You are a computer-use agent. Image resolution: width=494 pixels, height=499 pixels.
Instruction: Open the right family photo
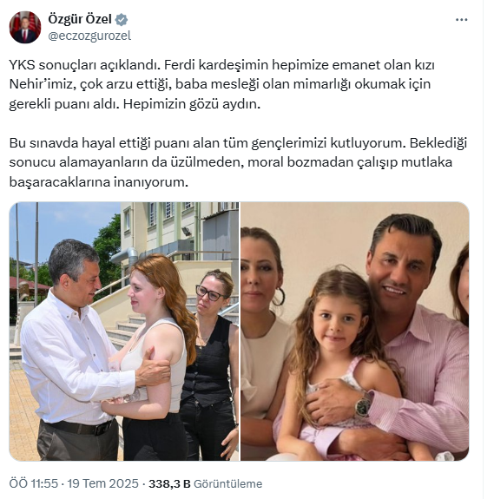point(354,332)
